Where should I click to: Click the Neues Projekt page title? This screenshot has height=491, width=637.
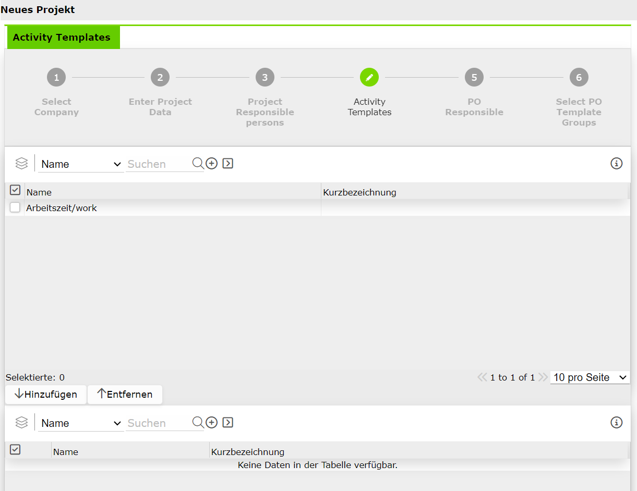pyautogui.click(x=38, y=9)
